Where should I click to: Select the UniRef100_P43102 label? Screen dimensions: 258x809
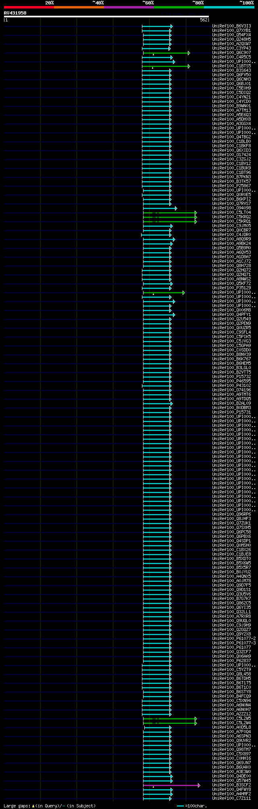click(x=231, y=385)
